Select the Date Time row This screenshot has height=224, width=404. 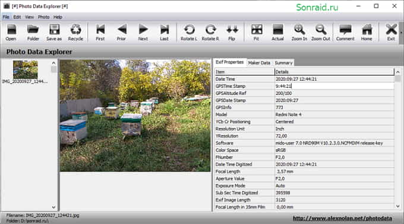click(304, 79)
